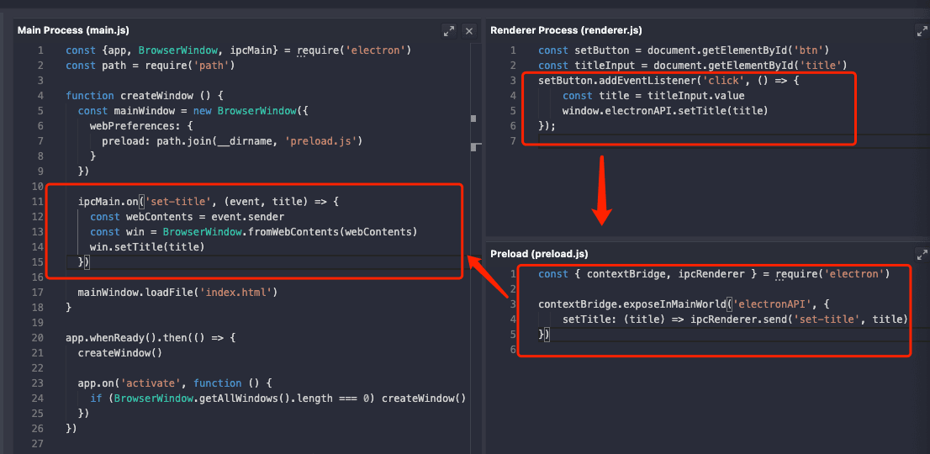Image resolution: width=930 pixels, height=454 pixels.
Task: Click line number 11 in main.js
Action: pyautogui.click(x=38, y=202)
